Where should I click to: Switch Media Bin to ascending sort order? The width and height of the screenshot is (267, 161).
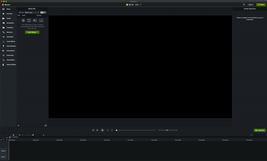[42, 12]
